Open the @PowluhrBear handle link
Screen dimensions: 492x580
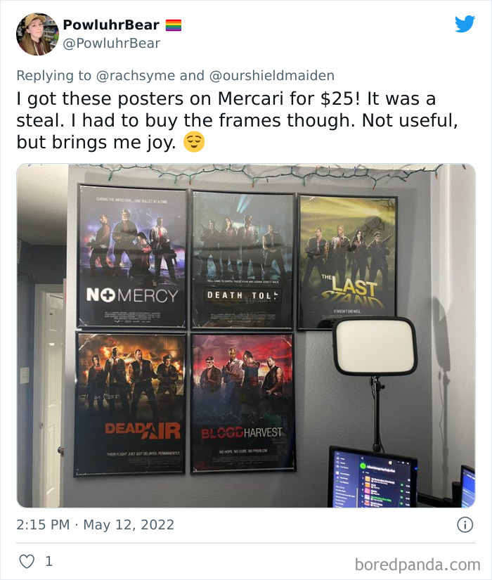click(111, 44)
